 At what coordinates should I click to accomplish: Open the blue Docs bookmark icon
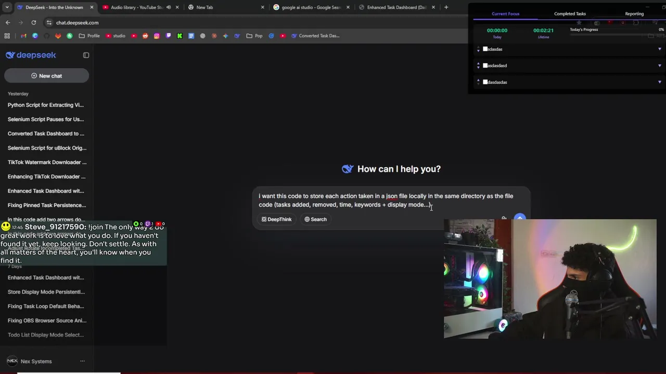tap(191, 36)
